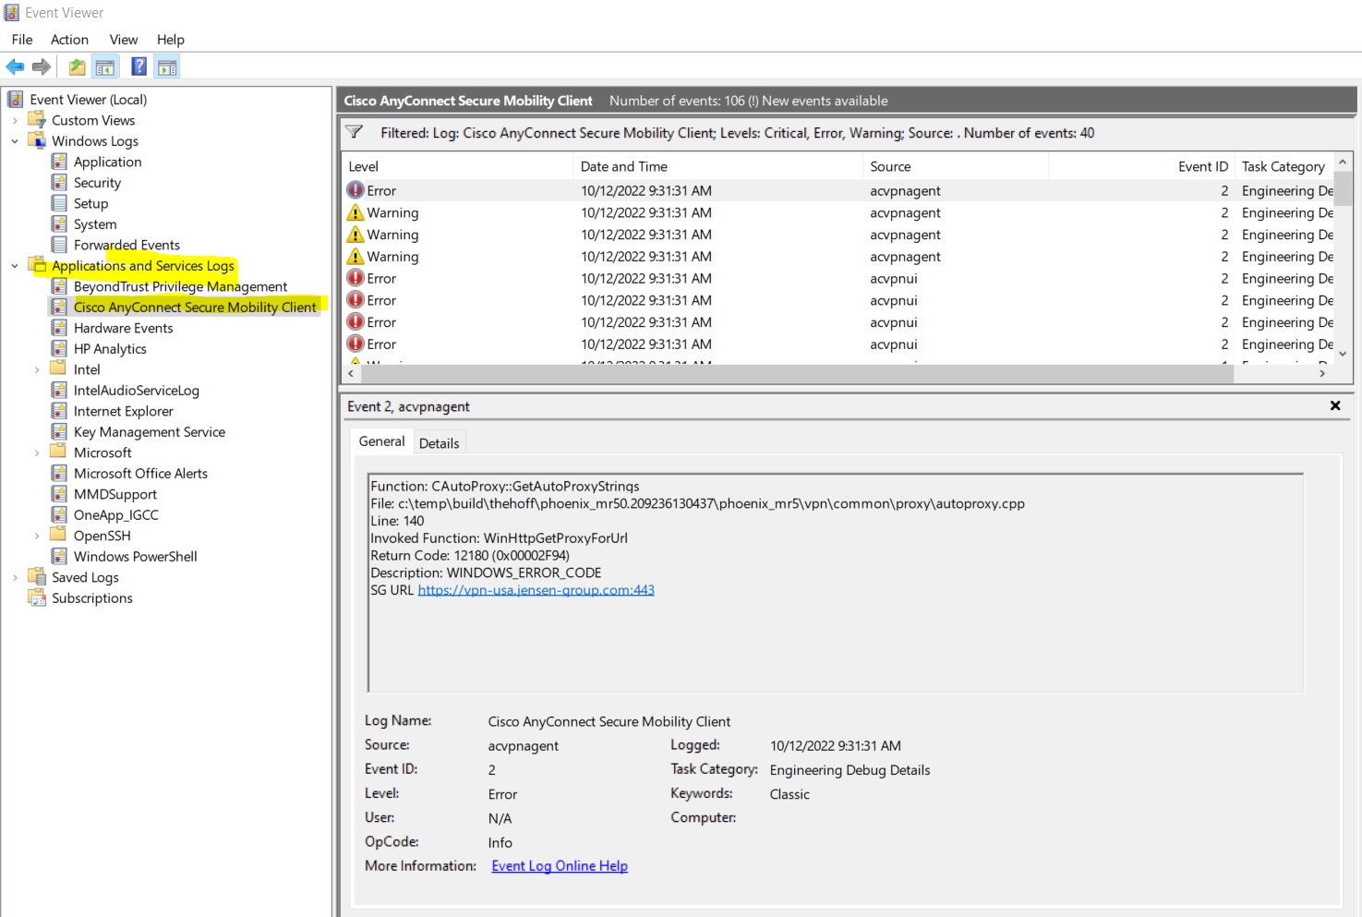Toggle the Show/Hide Action Pane toolbar icon
Screen dimensions: 1362x917
pyautogui.click(x=167, y=66)
